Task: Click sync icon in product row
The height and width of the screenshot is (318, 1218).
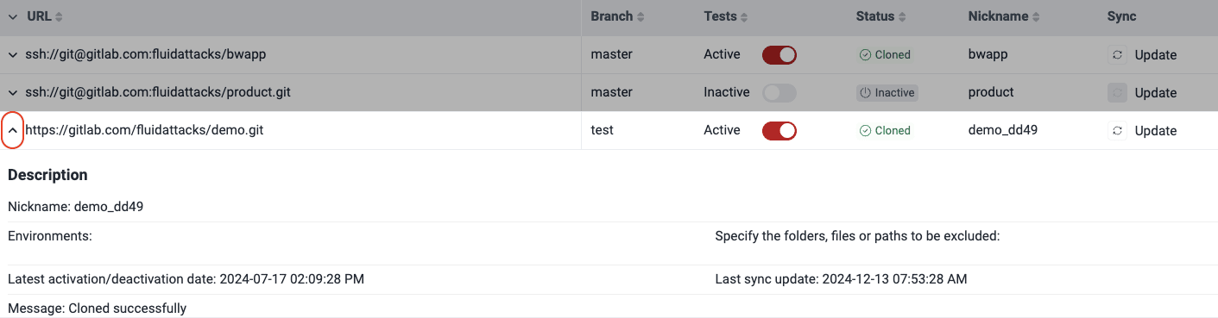Action: (1117, 92)
